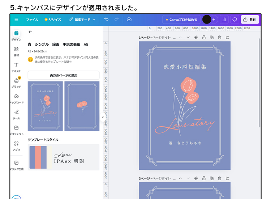Open the リサイズ menu
This screenshot has height=199, width=271.
(x=53, y=20)
